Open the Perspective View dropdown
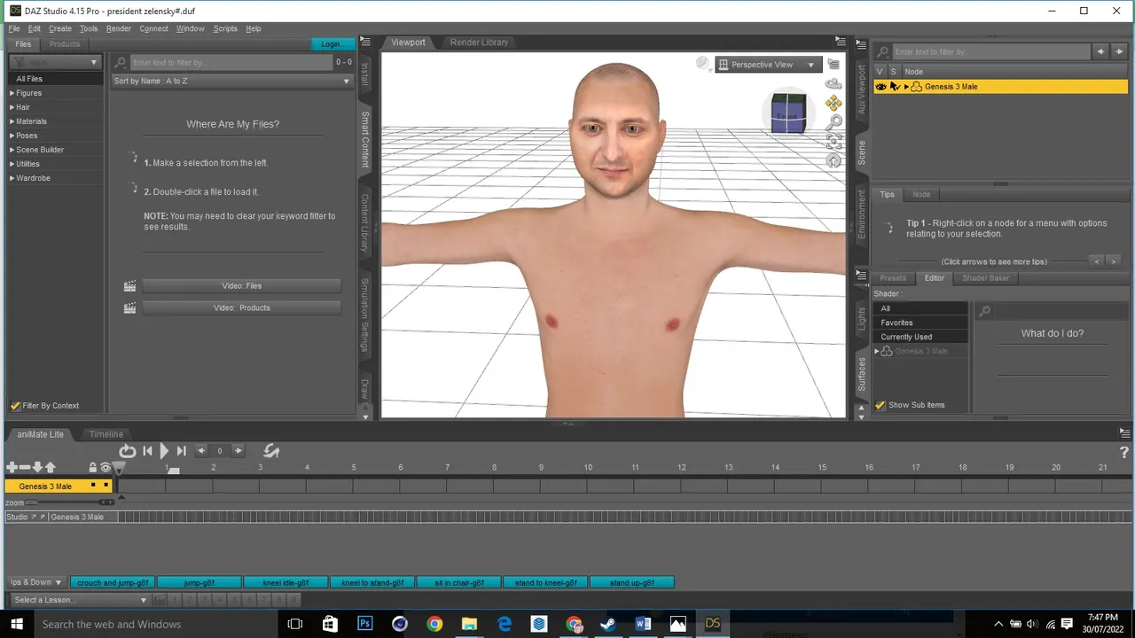Viewport: 1135px width, 638px height. [768, 65]
